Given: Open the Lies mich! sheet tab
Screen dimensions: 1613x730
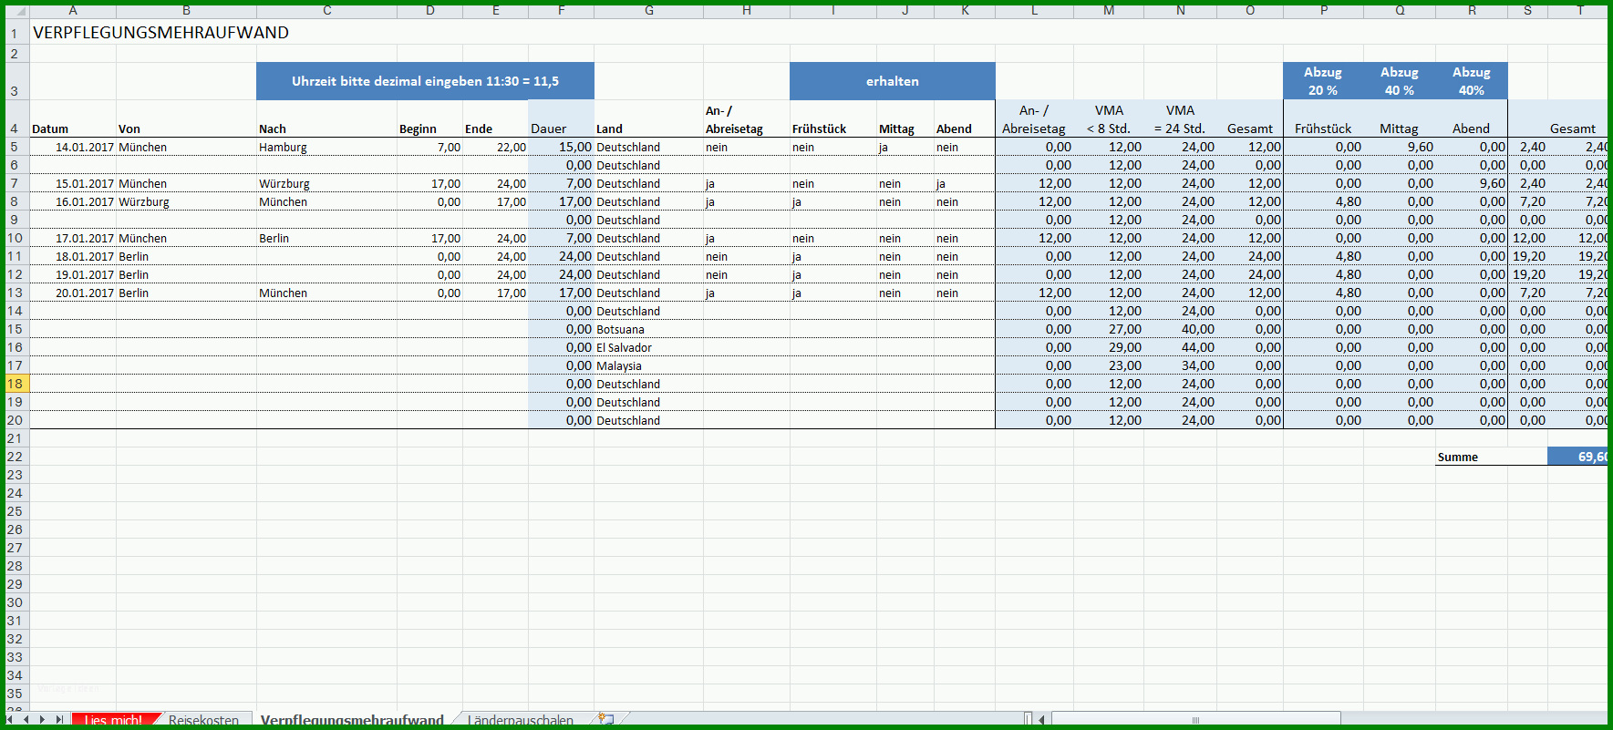Looking at the screenshot, I should (113, 719).
